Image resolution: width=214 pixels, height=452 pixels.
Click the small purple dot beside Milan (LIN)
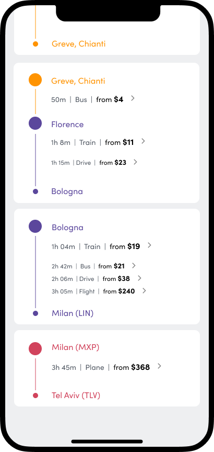click(35, 313)
